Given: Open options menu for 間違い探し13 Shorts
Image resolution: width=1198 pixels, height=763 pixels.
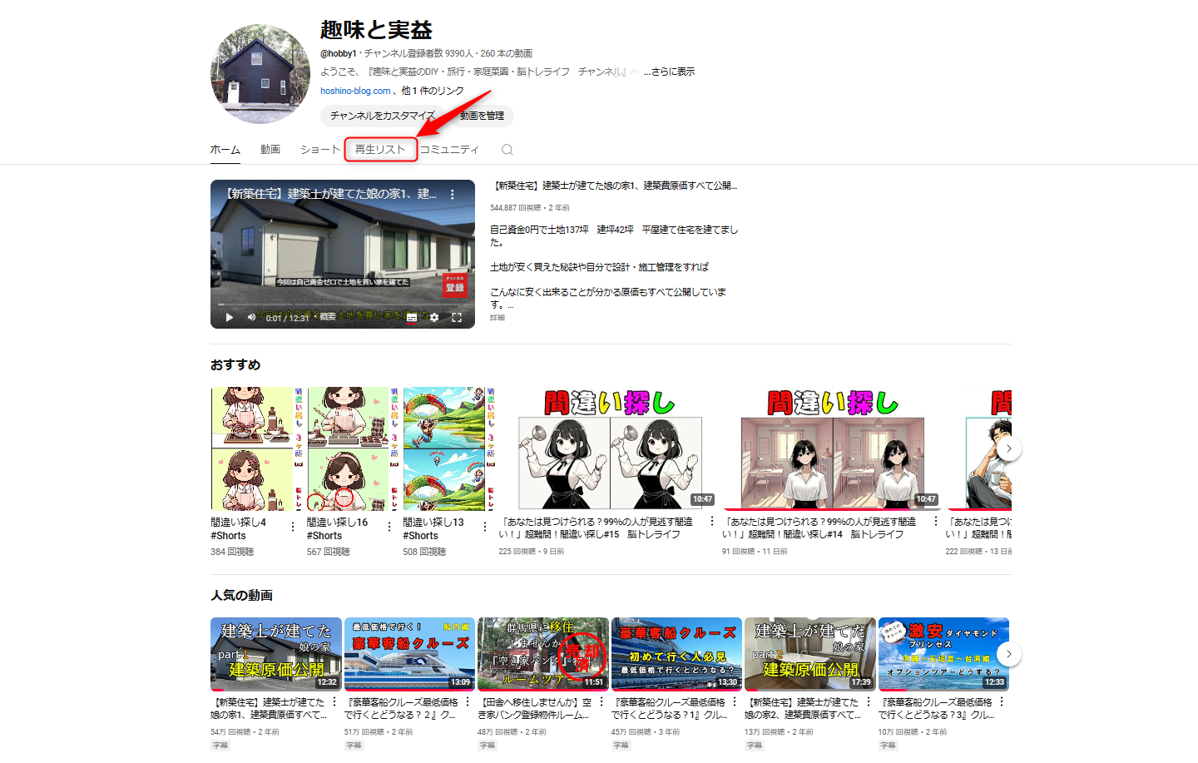Looking at the screenshot, I should pyautogui.click(x=485, y=527).
